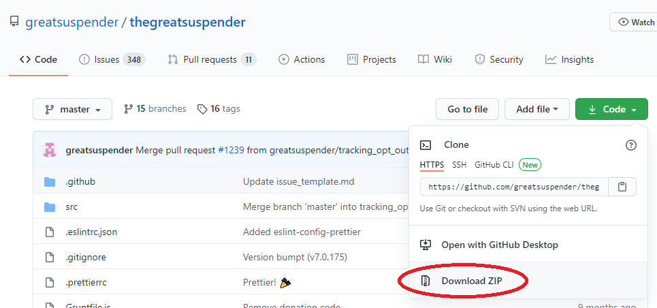Open the Security tab

[x=499, y=59]
